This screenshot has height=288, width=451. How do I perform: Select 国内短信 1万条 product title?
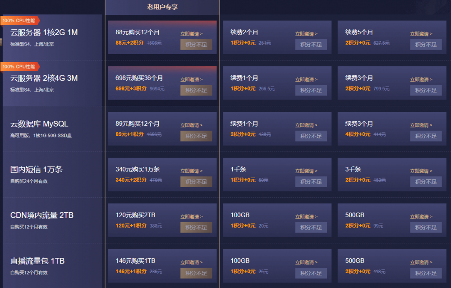click(37, 169)
